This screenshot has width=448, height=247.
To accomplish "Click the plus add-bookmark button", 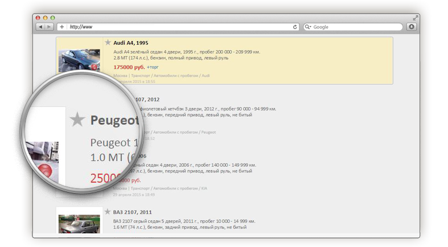I will pyautogui.click(x=61, y=27).
